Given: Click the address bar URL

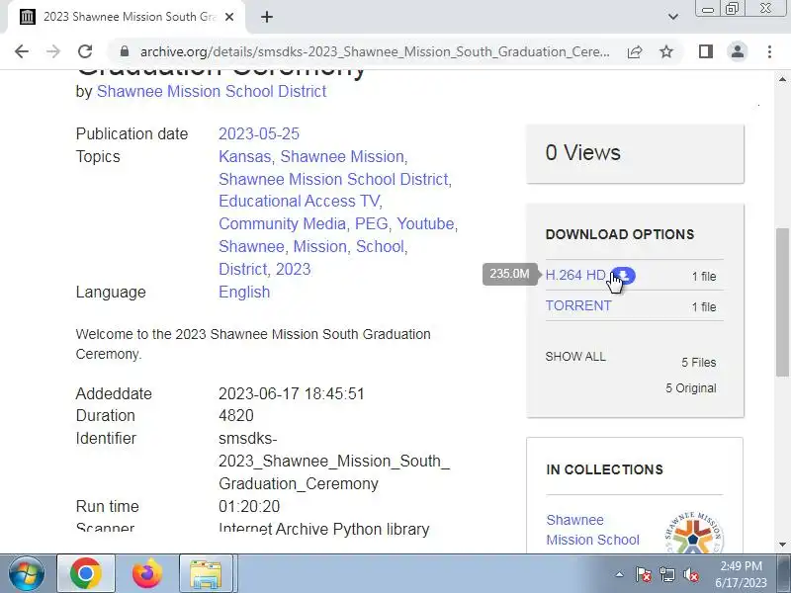Looking at the screenshot, I should [375, 51].
